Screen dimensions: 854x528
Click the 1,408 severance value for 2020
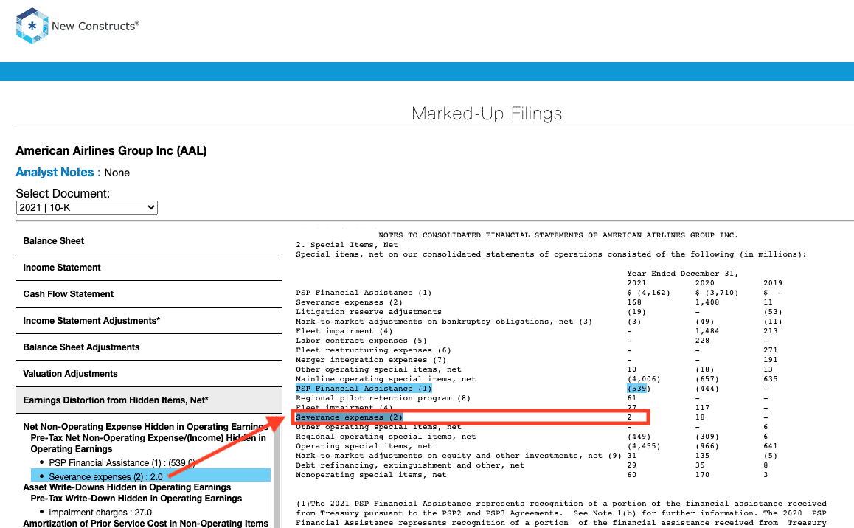tap(707, 302)
